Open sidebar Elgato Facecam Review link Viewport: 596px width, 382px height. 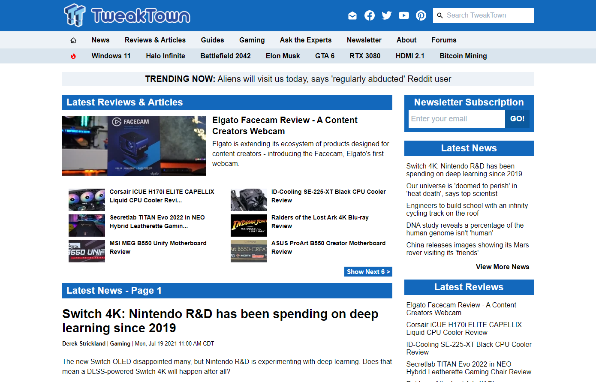tap(461, 309)
